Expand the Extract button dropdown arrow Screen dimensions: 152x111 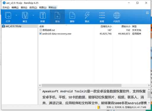click(33, 15)
